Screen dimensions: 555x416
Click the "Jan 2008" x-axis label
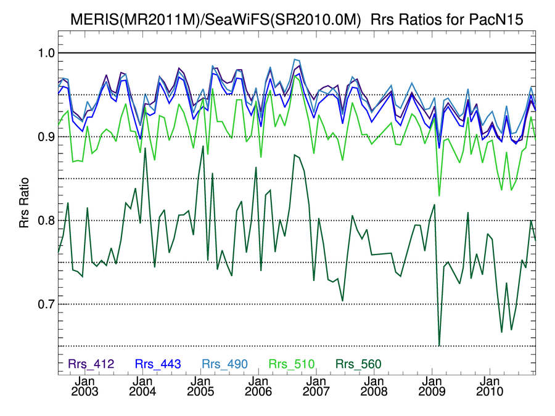coord(374,386)
